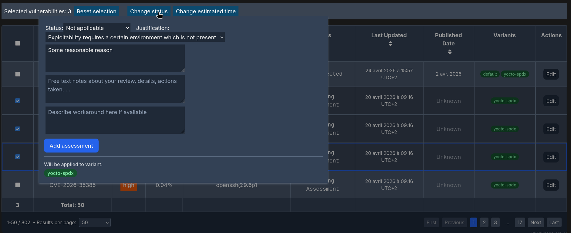Edit the row updated 24 avril 2026
Screen dimensions: 571x233
coord(551,74)
